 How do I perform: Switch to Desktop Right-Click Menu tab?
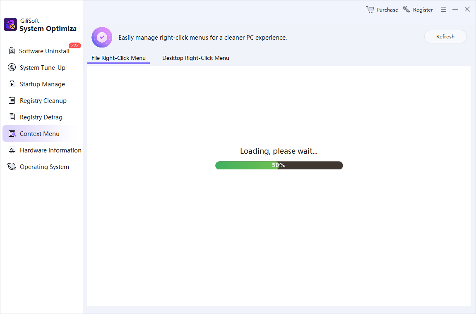195,58
